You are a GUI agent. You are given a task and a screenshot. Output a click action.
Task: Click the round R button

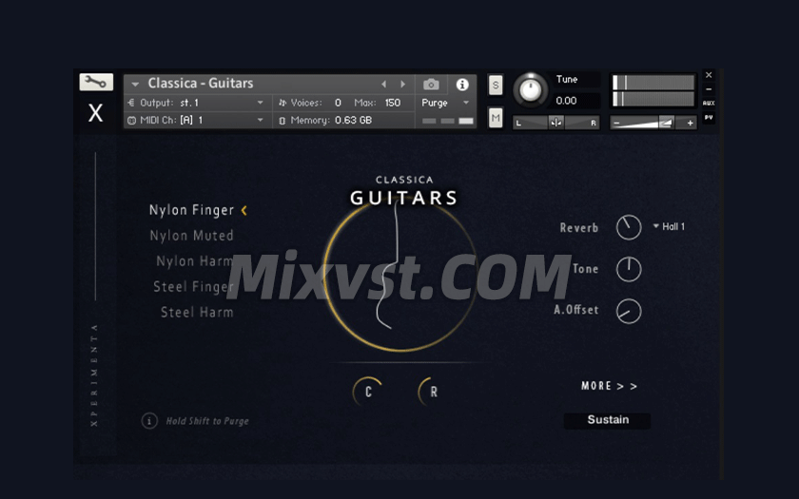(x=433, y=392)
